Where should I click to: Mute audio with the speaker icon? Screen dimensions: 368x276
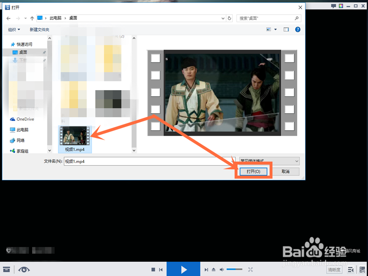222,270
